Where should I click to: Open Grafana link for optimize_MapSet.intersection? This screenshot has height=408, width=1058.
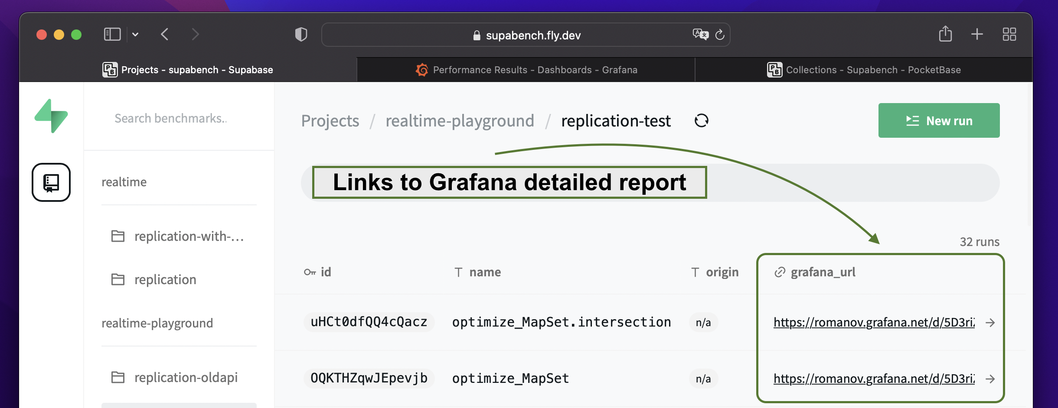point(874,322)
